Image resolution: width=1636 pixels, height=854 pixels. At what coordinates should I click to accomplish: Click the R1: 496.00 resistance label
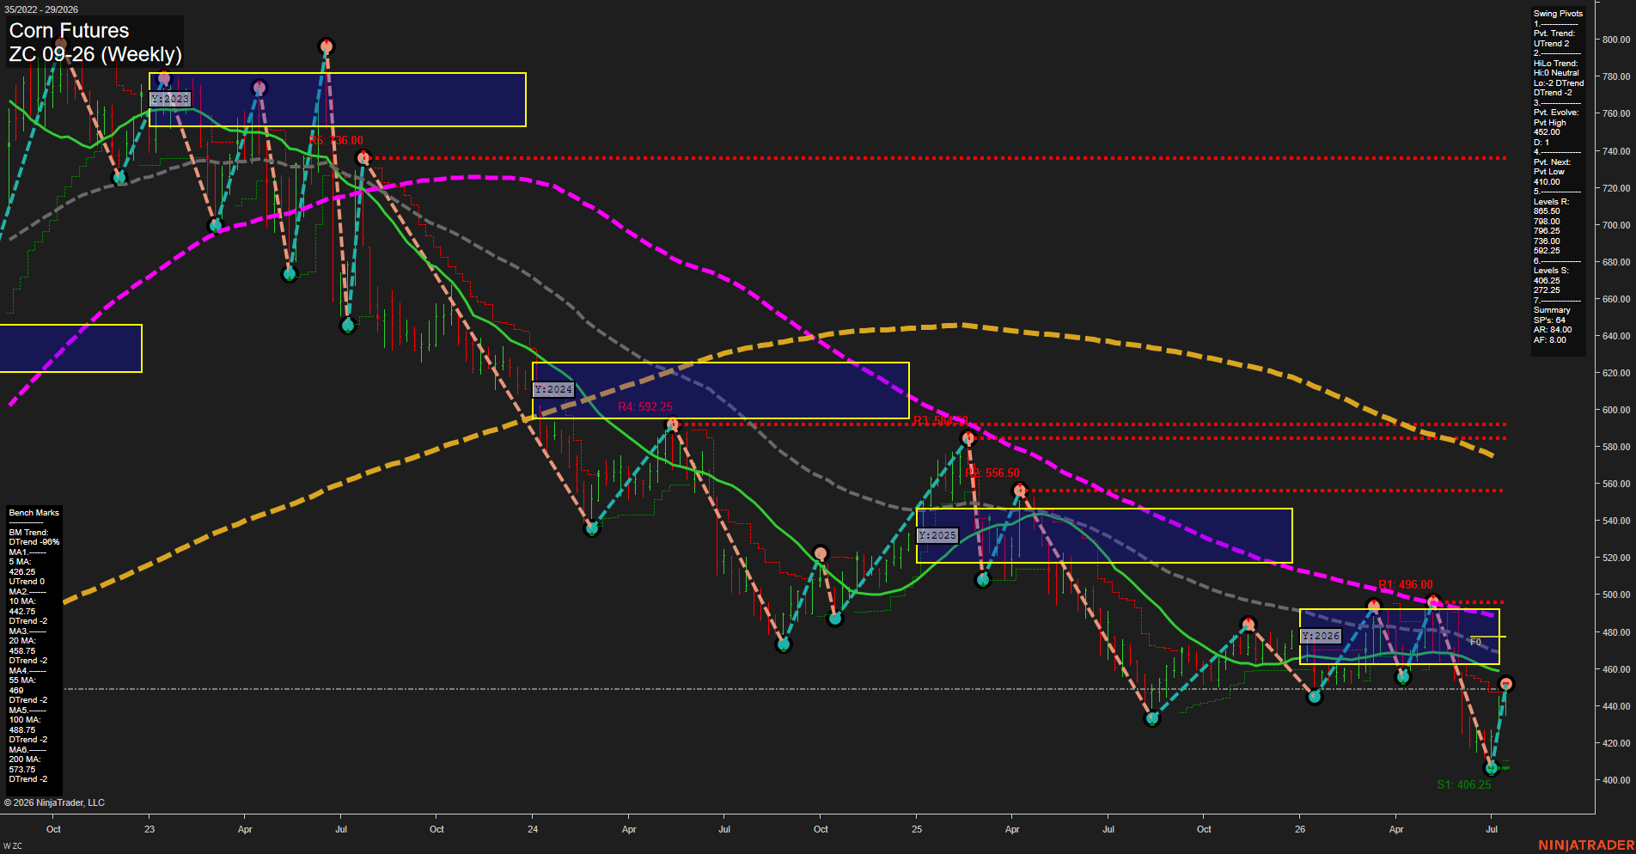tap(1406, 585)
